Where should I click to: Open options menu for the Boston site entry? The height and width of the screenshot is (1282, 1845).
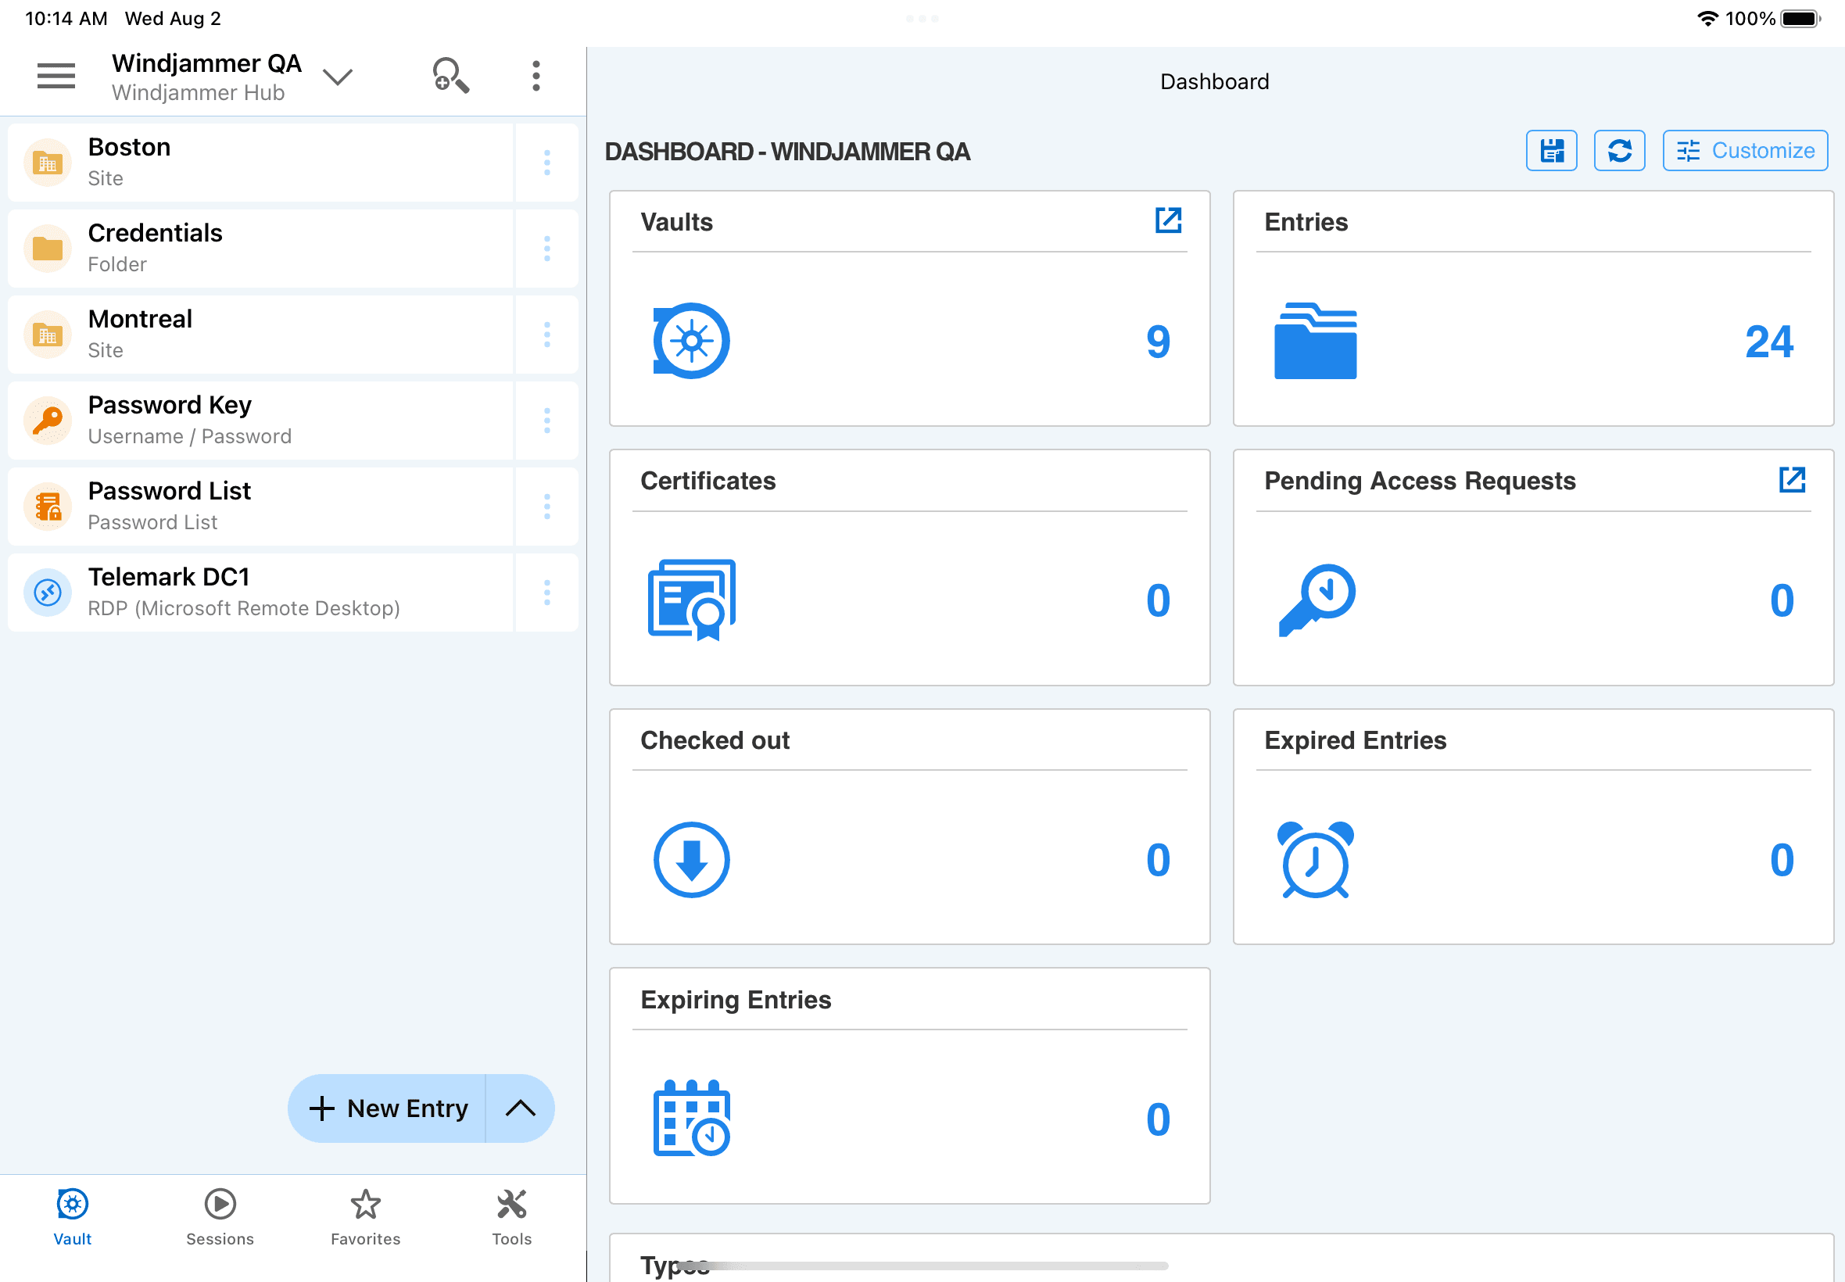coord(546,163)
